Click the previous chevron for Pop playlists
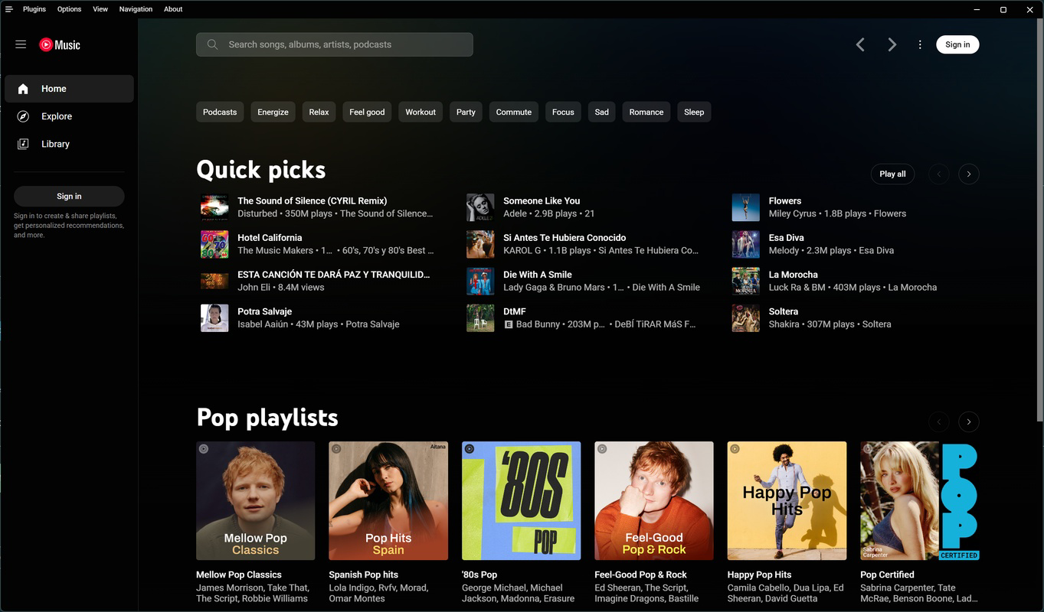Screen dimensions: 1044x612 click(x=938, y=422)
